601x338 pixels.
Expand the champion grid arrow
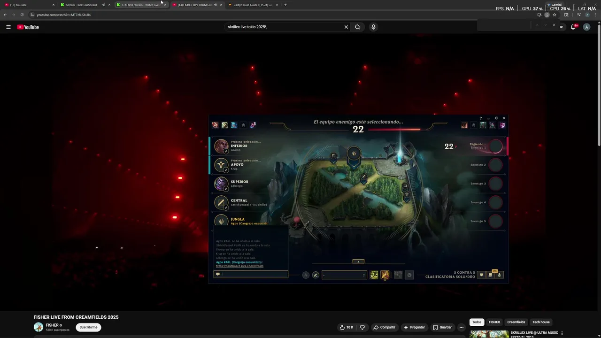pyautogui.click(x=358, y=261)
